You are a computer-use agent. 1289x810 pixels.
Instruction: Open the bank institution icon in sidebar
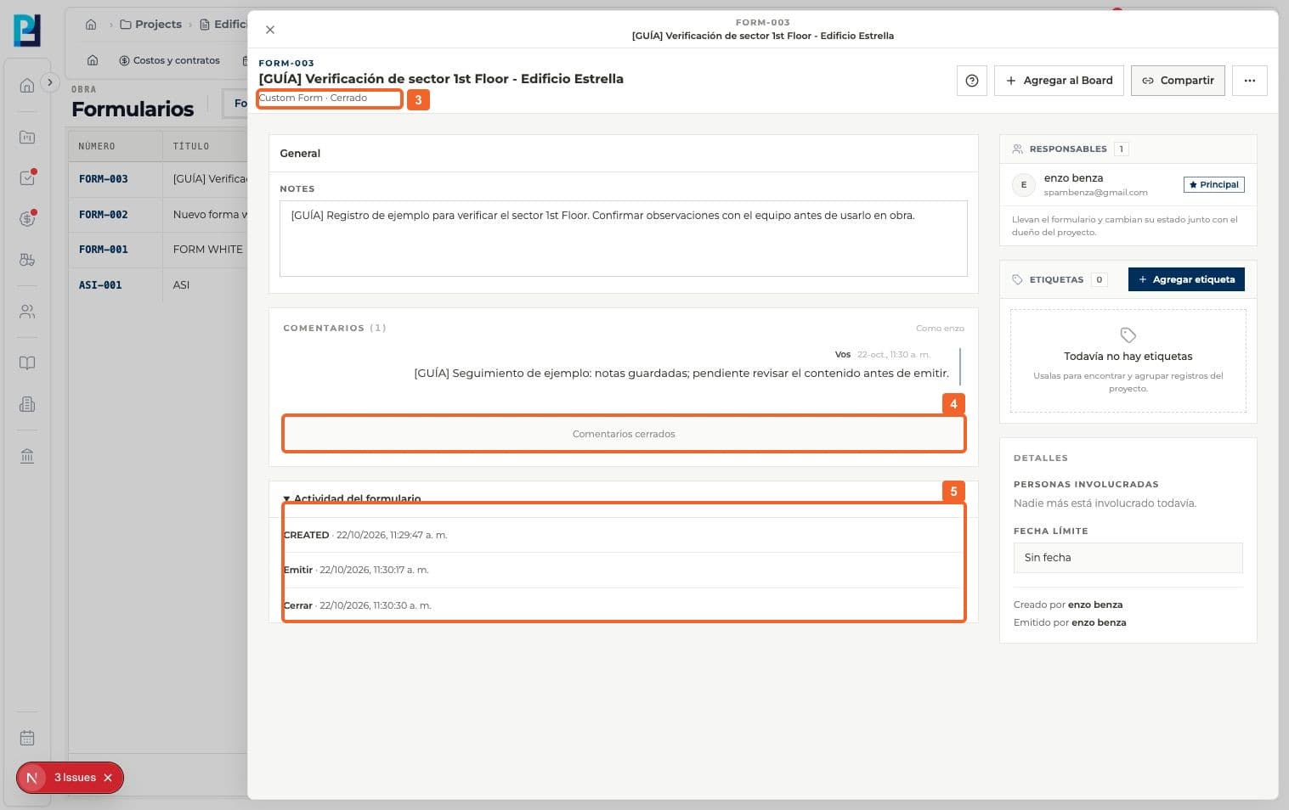click(27, 456)
